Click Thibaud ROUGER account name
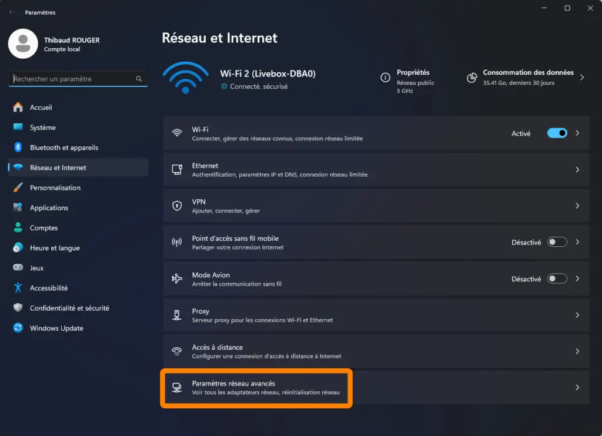This screenshot has width=602, height=436. tap(72, 40)
